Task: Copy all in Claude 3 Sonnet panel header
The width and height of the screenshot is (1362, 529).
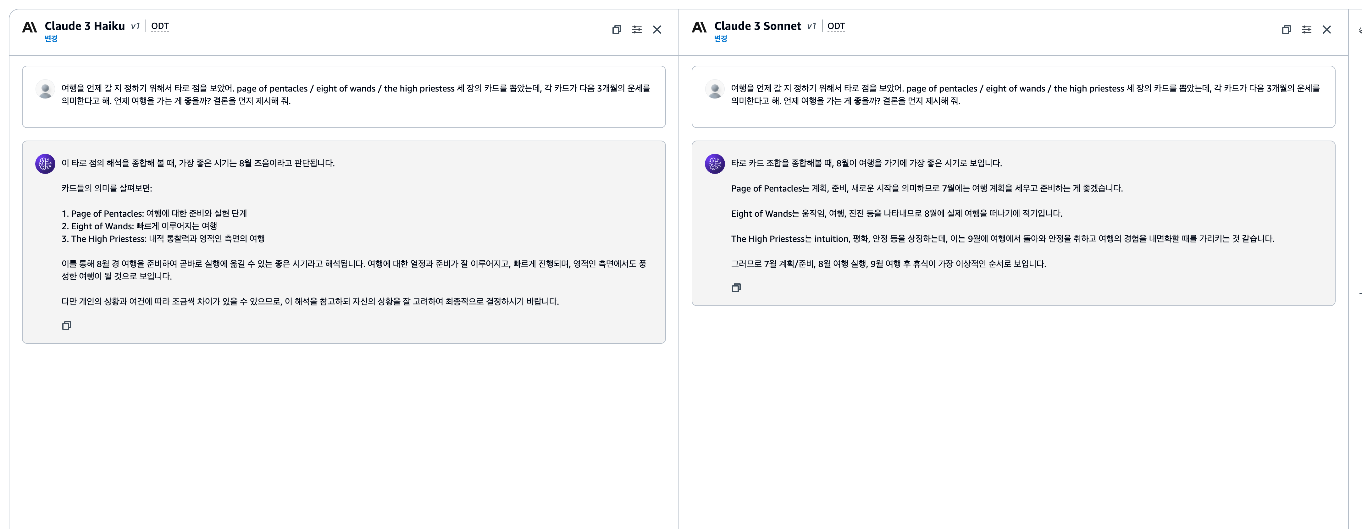Action: (x=1286, y=30)
